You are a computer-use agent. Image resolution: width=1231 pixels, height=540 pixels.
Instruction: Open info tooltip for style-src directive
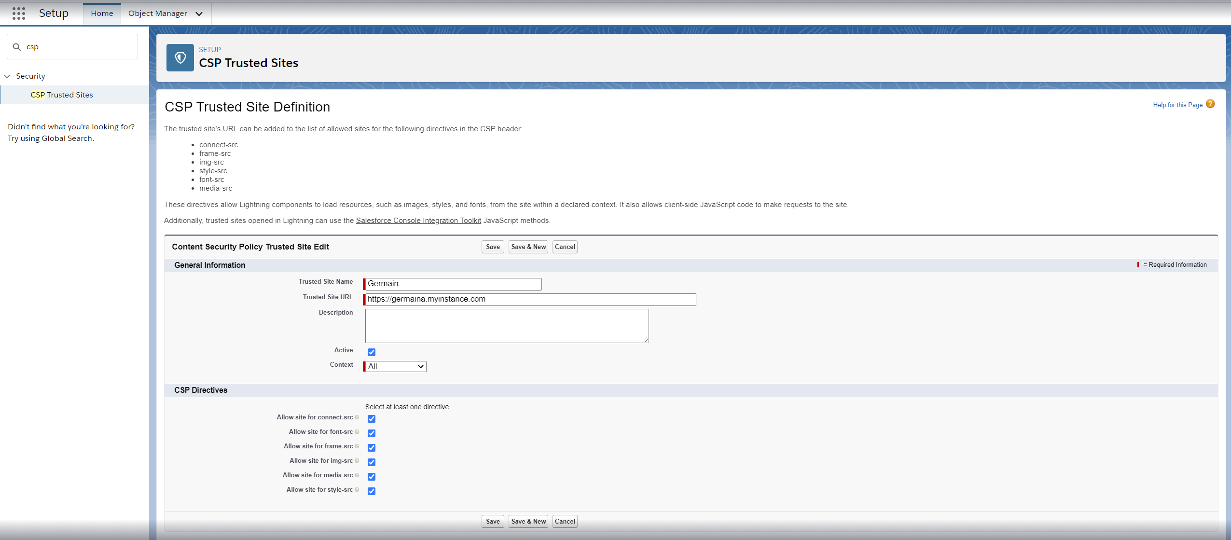click(357, 490)
